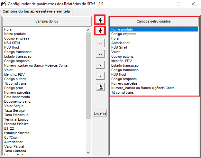
Task: Close the Configurador window
Action: click(x=193, y=4)
